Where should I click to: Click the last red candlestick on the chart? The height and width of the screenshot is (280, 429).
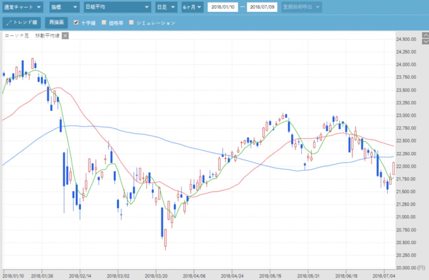(x=394, y=168)
